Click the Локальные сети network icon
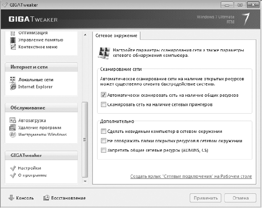262x208 pixels. pos(13,80)
